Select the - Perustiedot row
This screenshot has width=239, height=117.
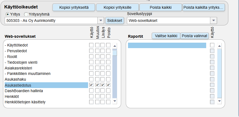pyautogui.click(x=46, y=51)
